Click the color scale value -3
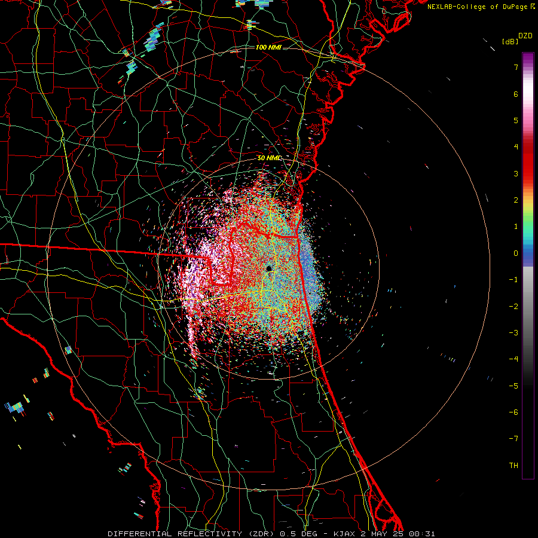Viewport: 538px width, 538px height. coord(513,333)
